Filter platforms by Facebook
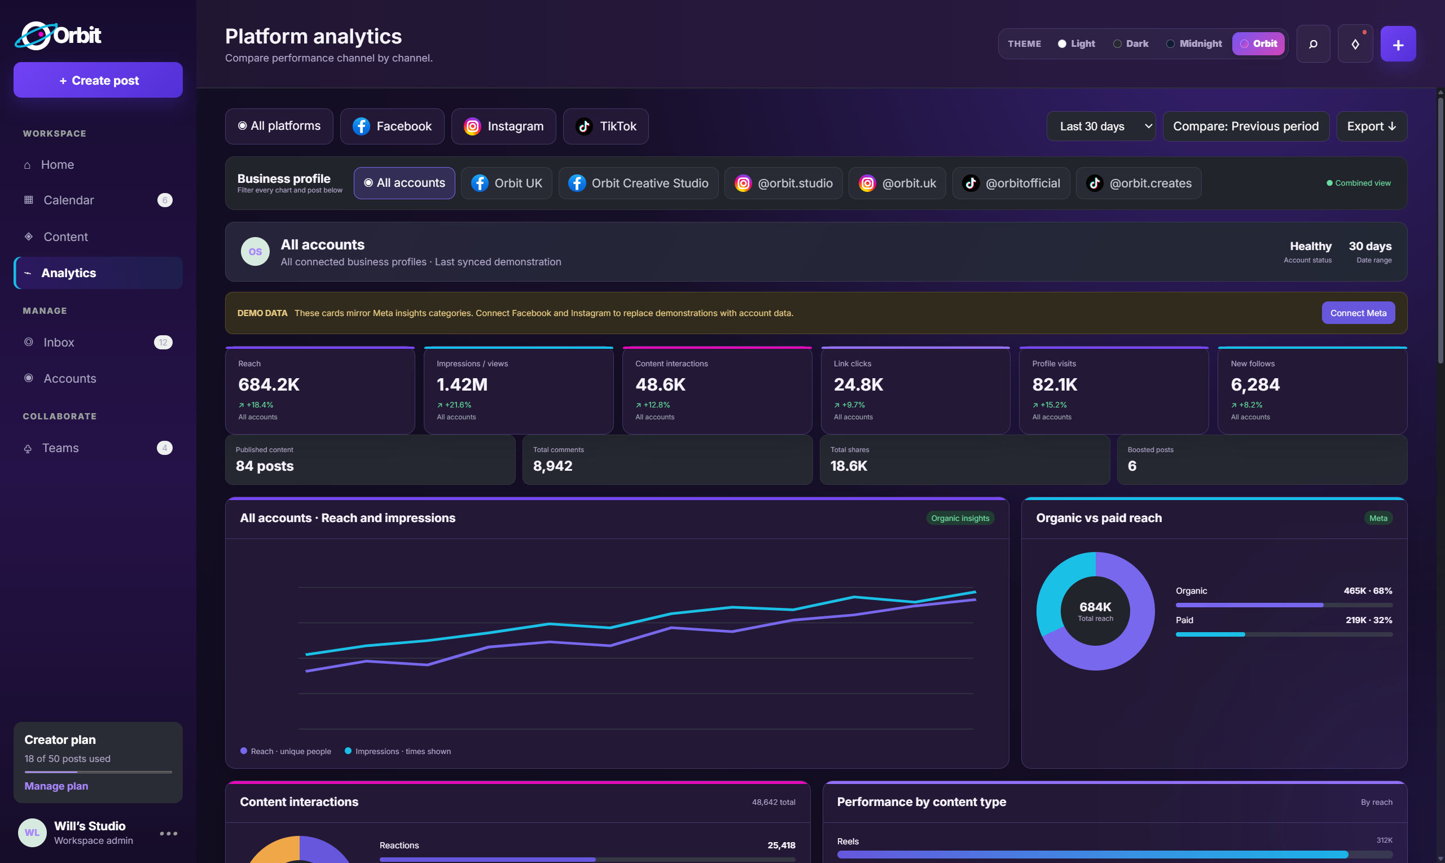Viewport: 1445px width, 863px height. (x=392, y=126)
